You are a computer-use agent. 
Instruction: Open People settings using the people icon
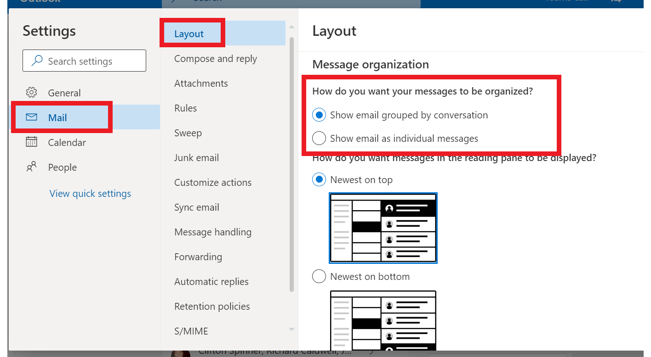tap(31, 167)
